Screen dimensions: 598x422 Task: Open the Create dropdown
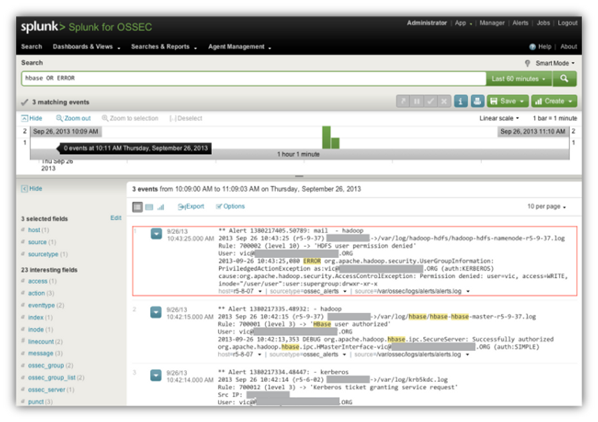(x=553, y=101)
